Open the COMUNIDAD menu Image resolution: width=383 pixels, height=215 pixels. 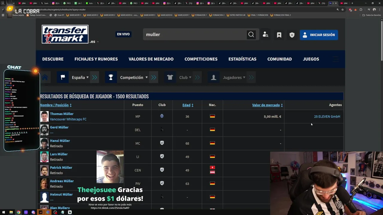coord(279,59)
